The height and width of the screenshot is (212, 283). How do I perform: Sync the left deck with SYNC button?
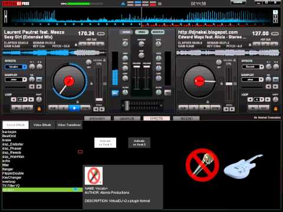pos(85,108)
